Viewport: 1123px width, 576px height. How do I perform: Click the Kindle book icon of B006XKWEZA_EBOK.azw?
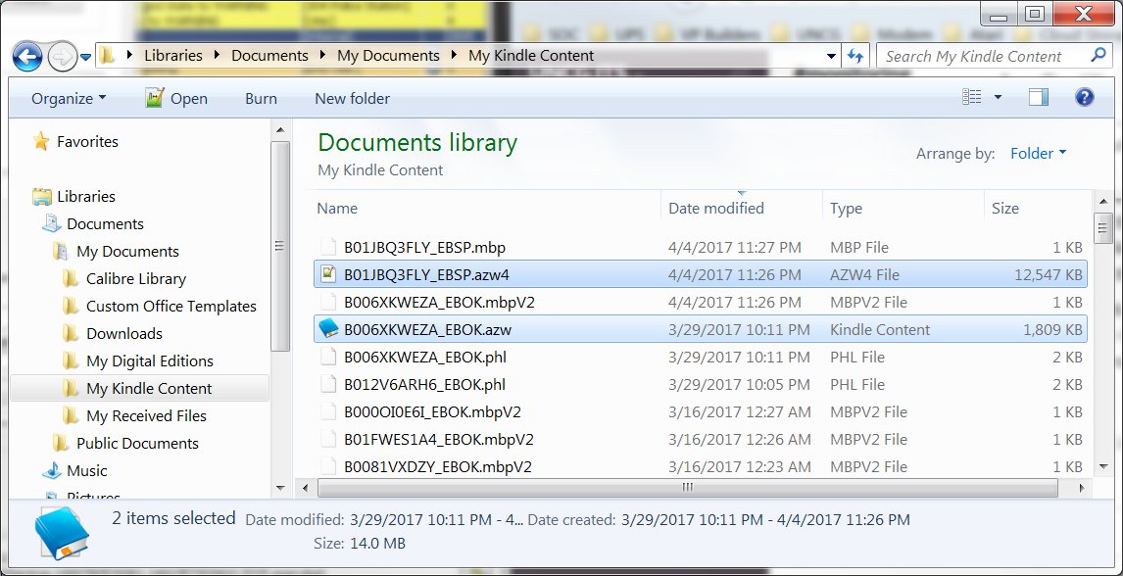click(x=328, y=329)
